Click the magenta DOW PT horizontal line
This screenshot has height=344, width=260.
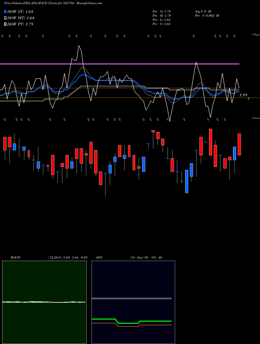point(120,64)
